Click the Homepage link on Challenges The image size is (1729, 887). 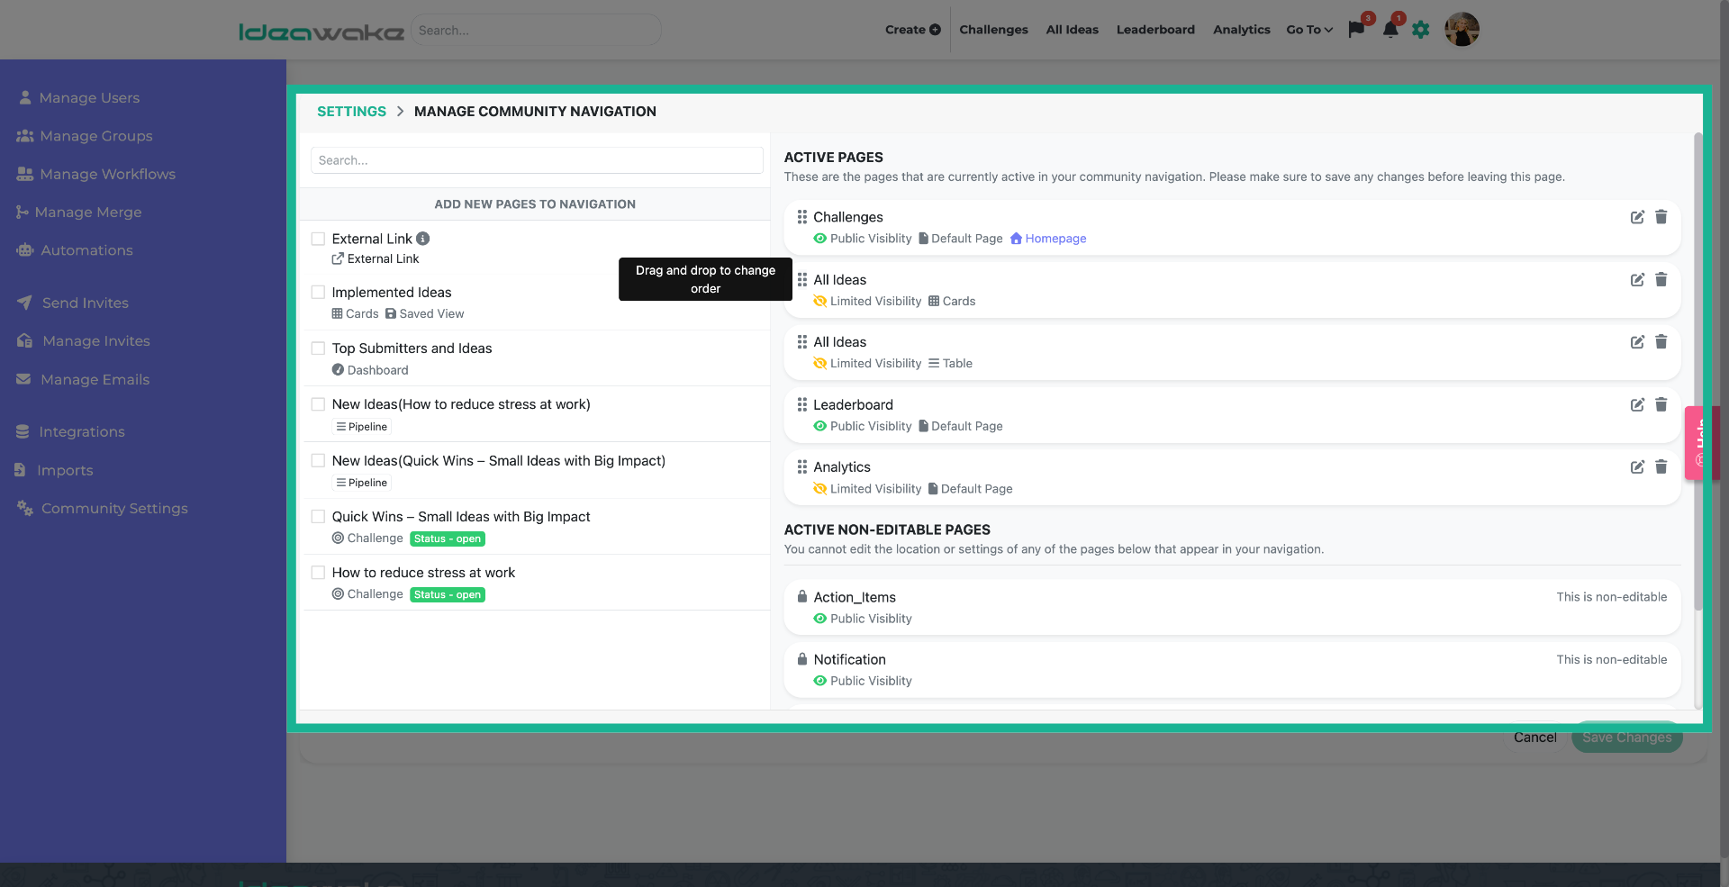[x=1055, y=239]
